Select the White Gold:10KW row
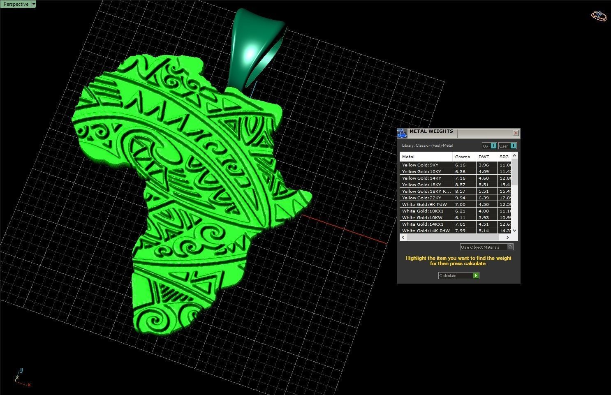Viewport: 611px width, 395px height. point(456,217)
